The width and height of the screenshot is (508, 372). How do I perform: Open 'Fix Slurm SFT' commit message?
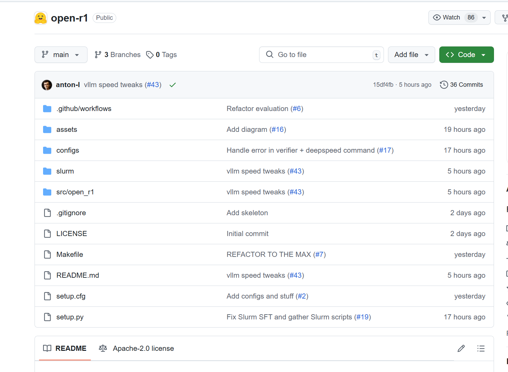289,317
